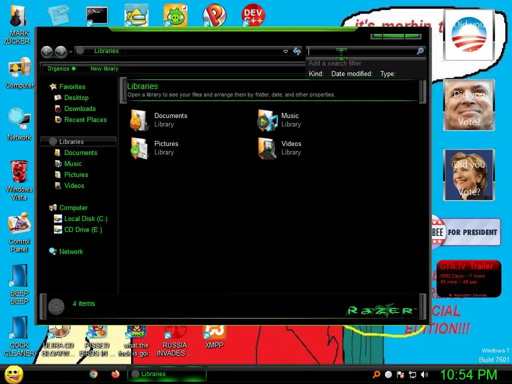The image size is (512, 384).
Task: Open the XMPP desktop shortcut
Action: pyautogui.click(x=214, y=337)
